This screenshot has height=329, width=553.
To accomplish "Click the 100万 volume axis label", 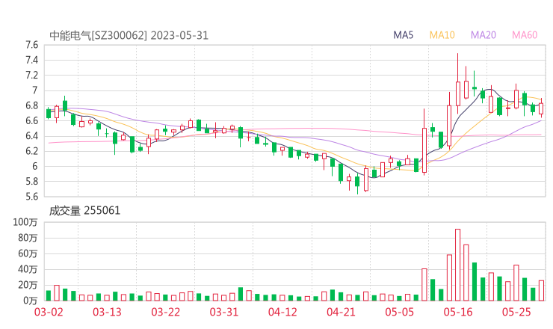I will click(x=25, y=222).
